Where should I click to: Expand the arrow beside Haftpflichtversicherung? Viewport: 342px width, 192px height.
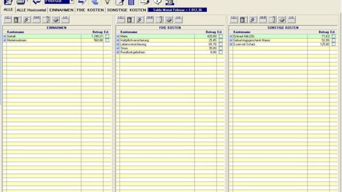tap(118, 40)
